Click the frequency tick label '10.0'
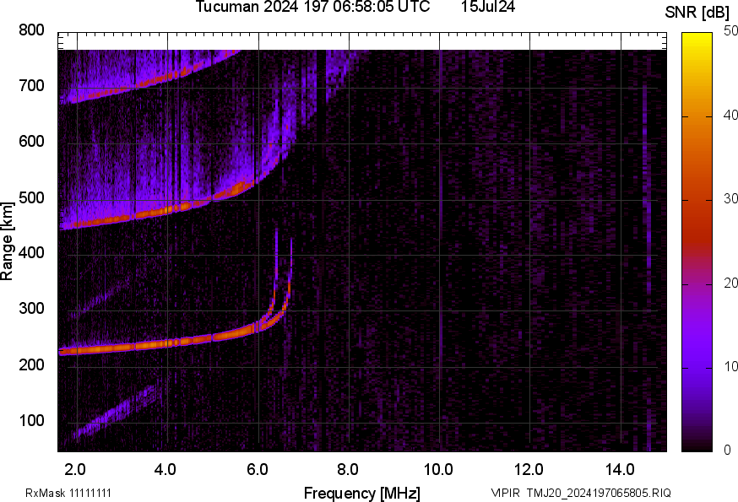The height and width of the screenshot is (502, 738). tap(438, 469)
